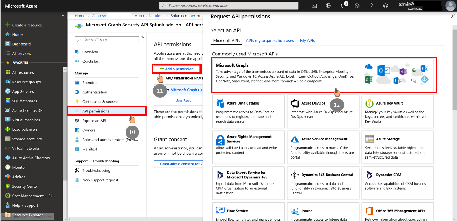
Task: Open Storage accounts favorite
Action: (27, 139)
